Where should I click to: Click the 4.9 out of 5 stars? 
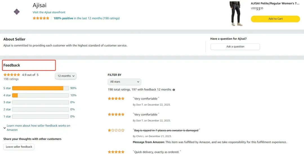coord(12,75)
